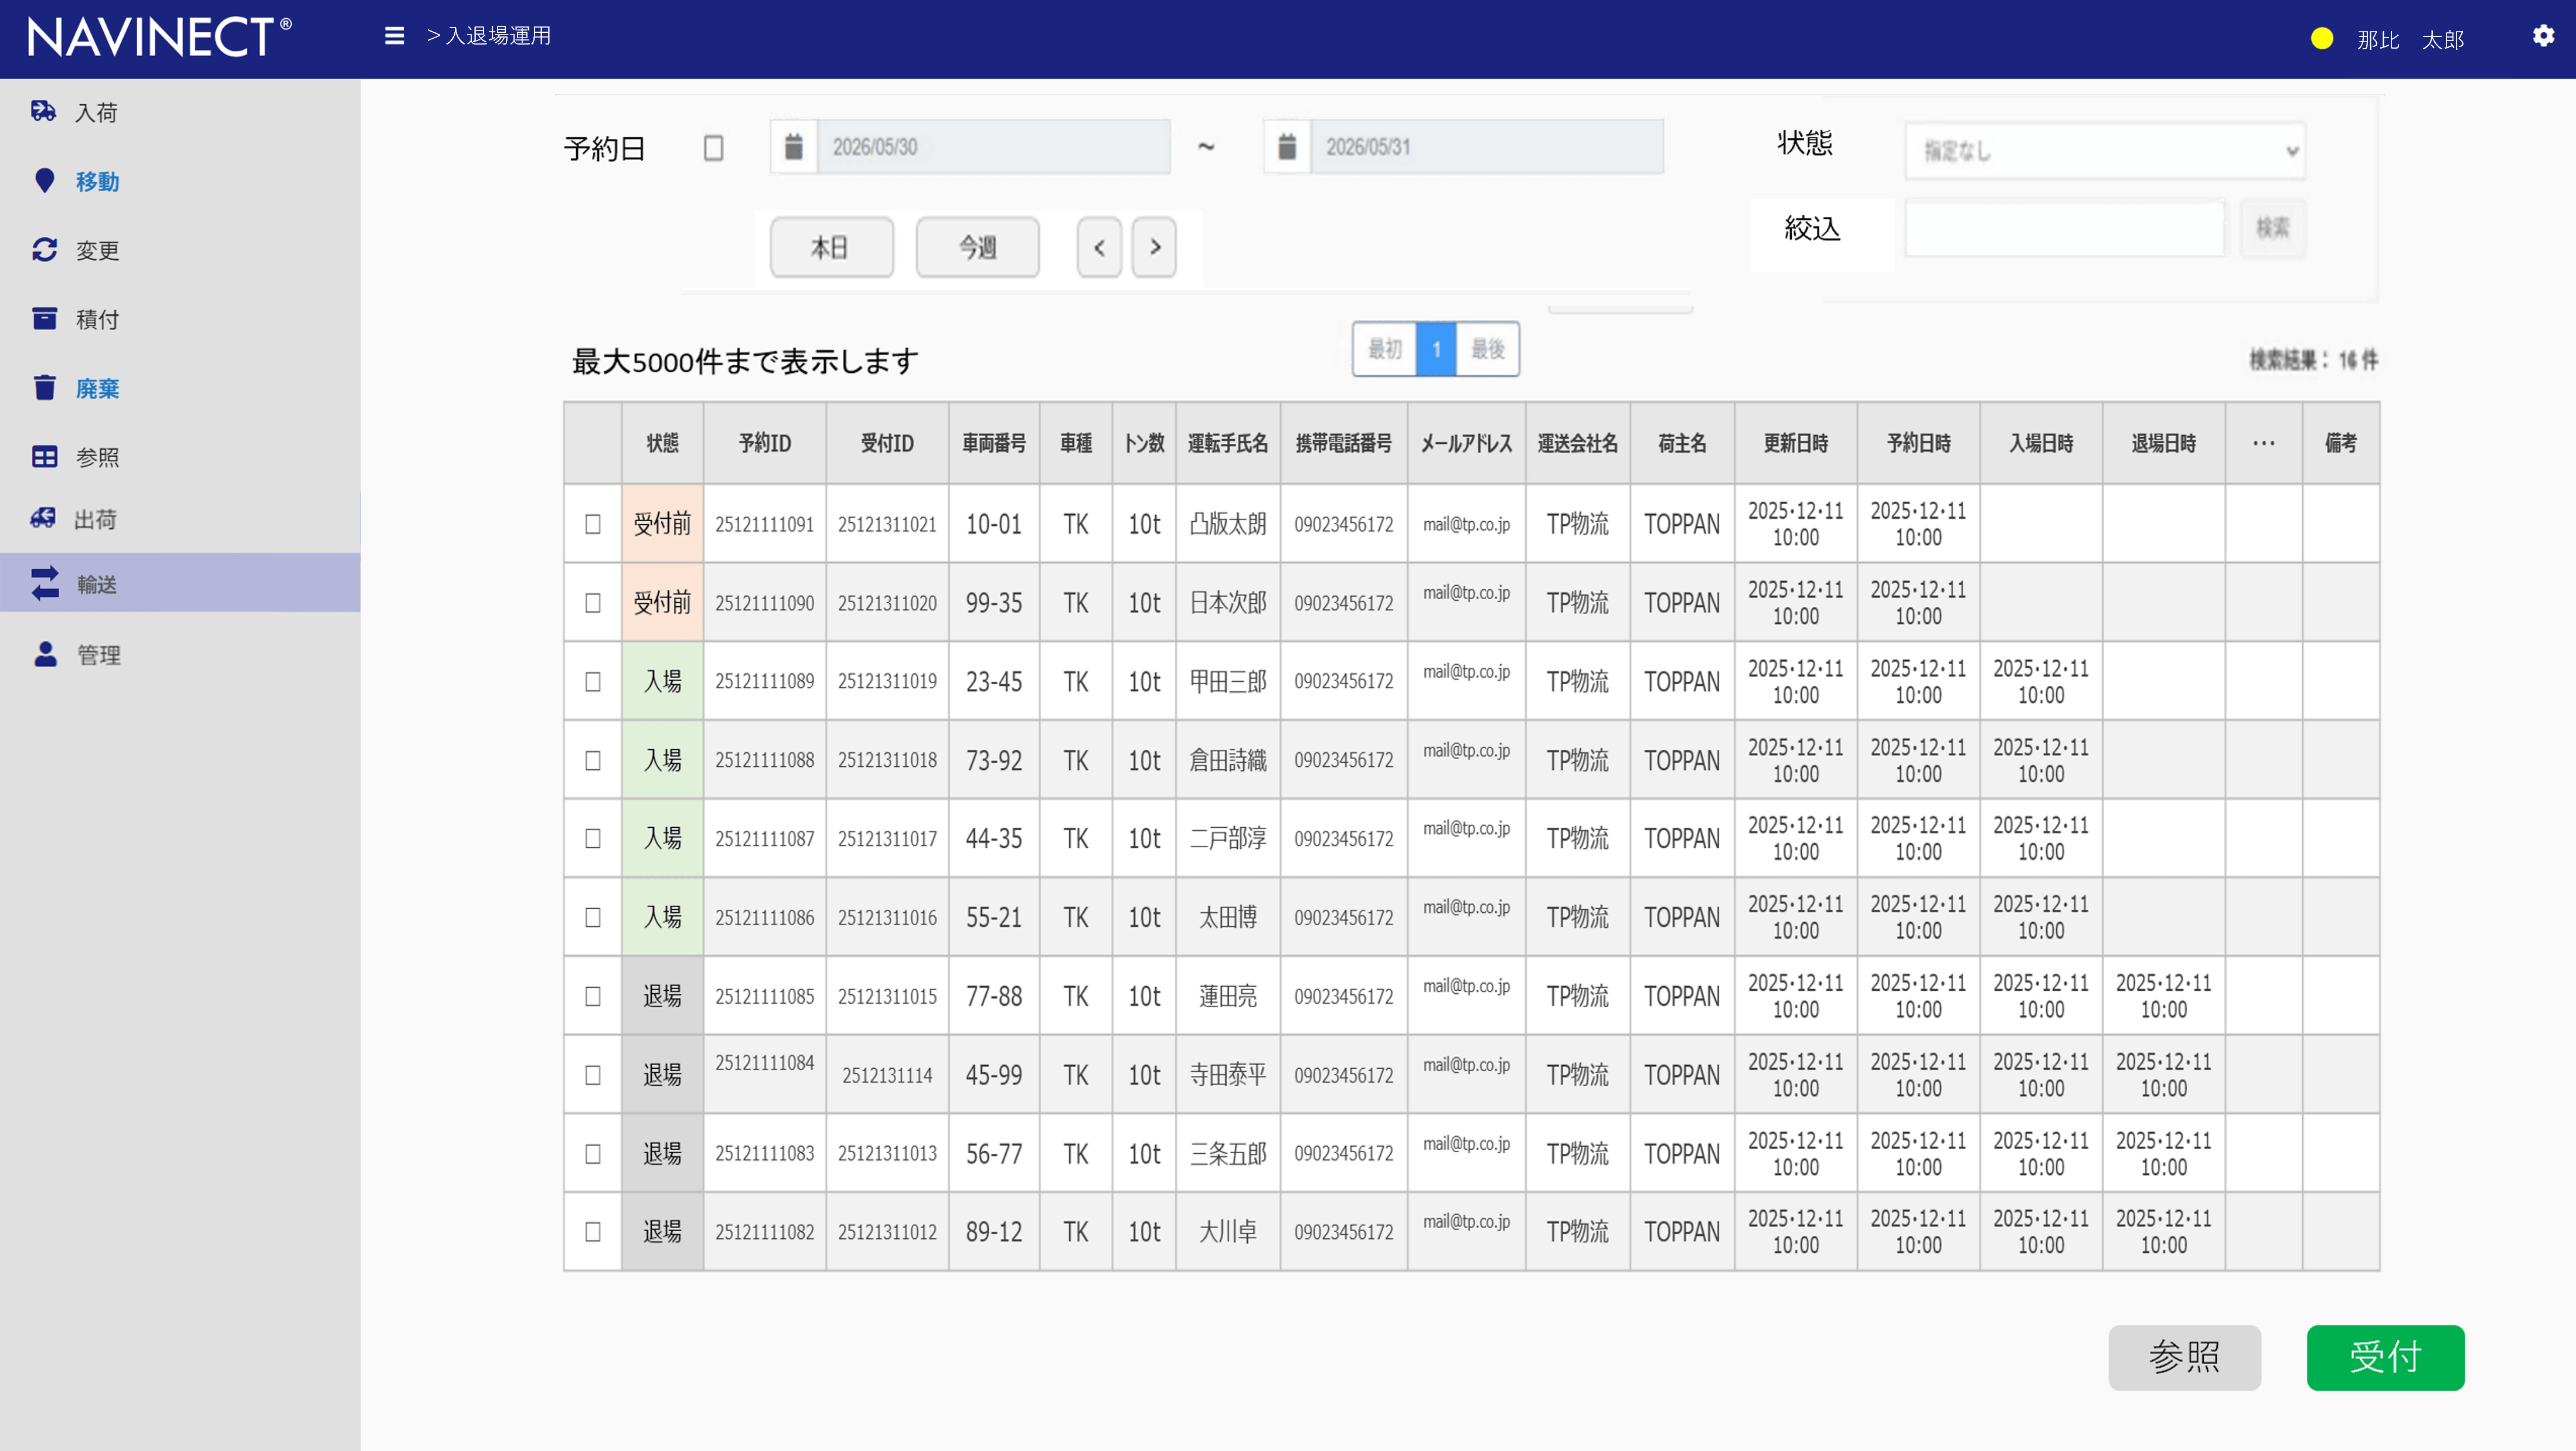
Task: Click vehicle number 99-35 cell
Action: pyautogui.click(x=994, y=603)
